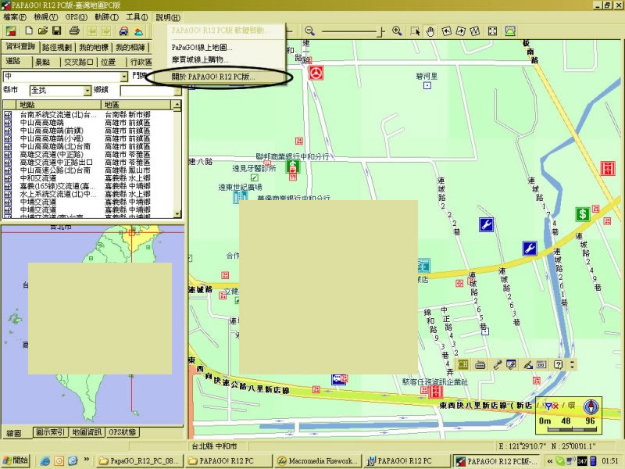This screenshot has height=469, width=625.
Task: Open the 圖示索引 bottom tab
Action: 50,432
